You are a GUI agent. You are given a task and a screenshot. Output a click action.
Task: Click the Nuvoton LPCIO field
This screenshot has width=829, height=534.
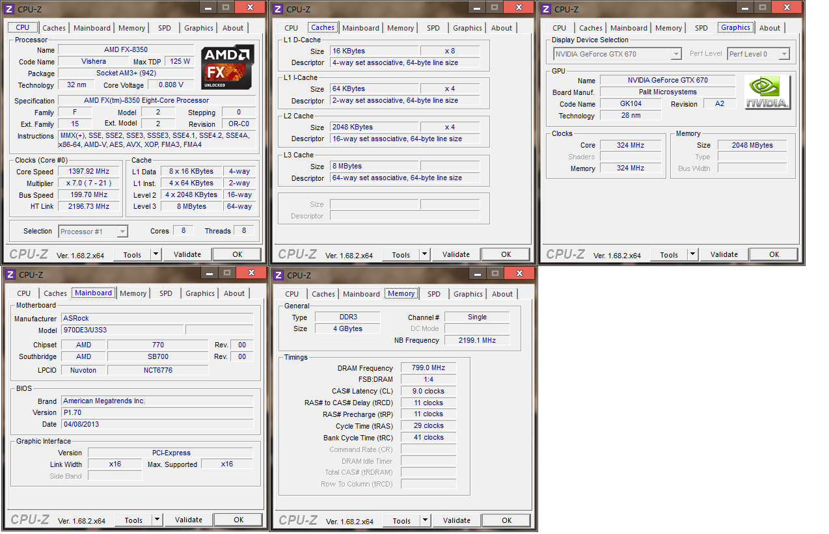point(83,370)
